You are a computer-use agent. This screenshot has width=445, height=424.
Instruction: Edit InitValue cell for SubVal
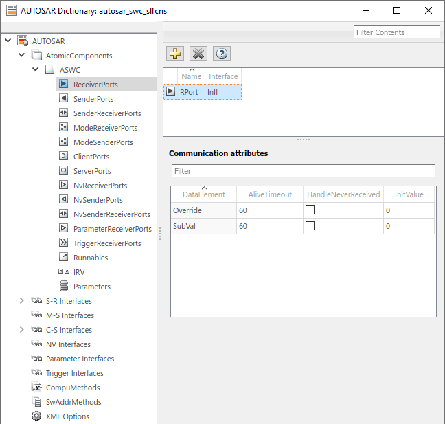(409, 226)
